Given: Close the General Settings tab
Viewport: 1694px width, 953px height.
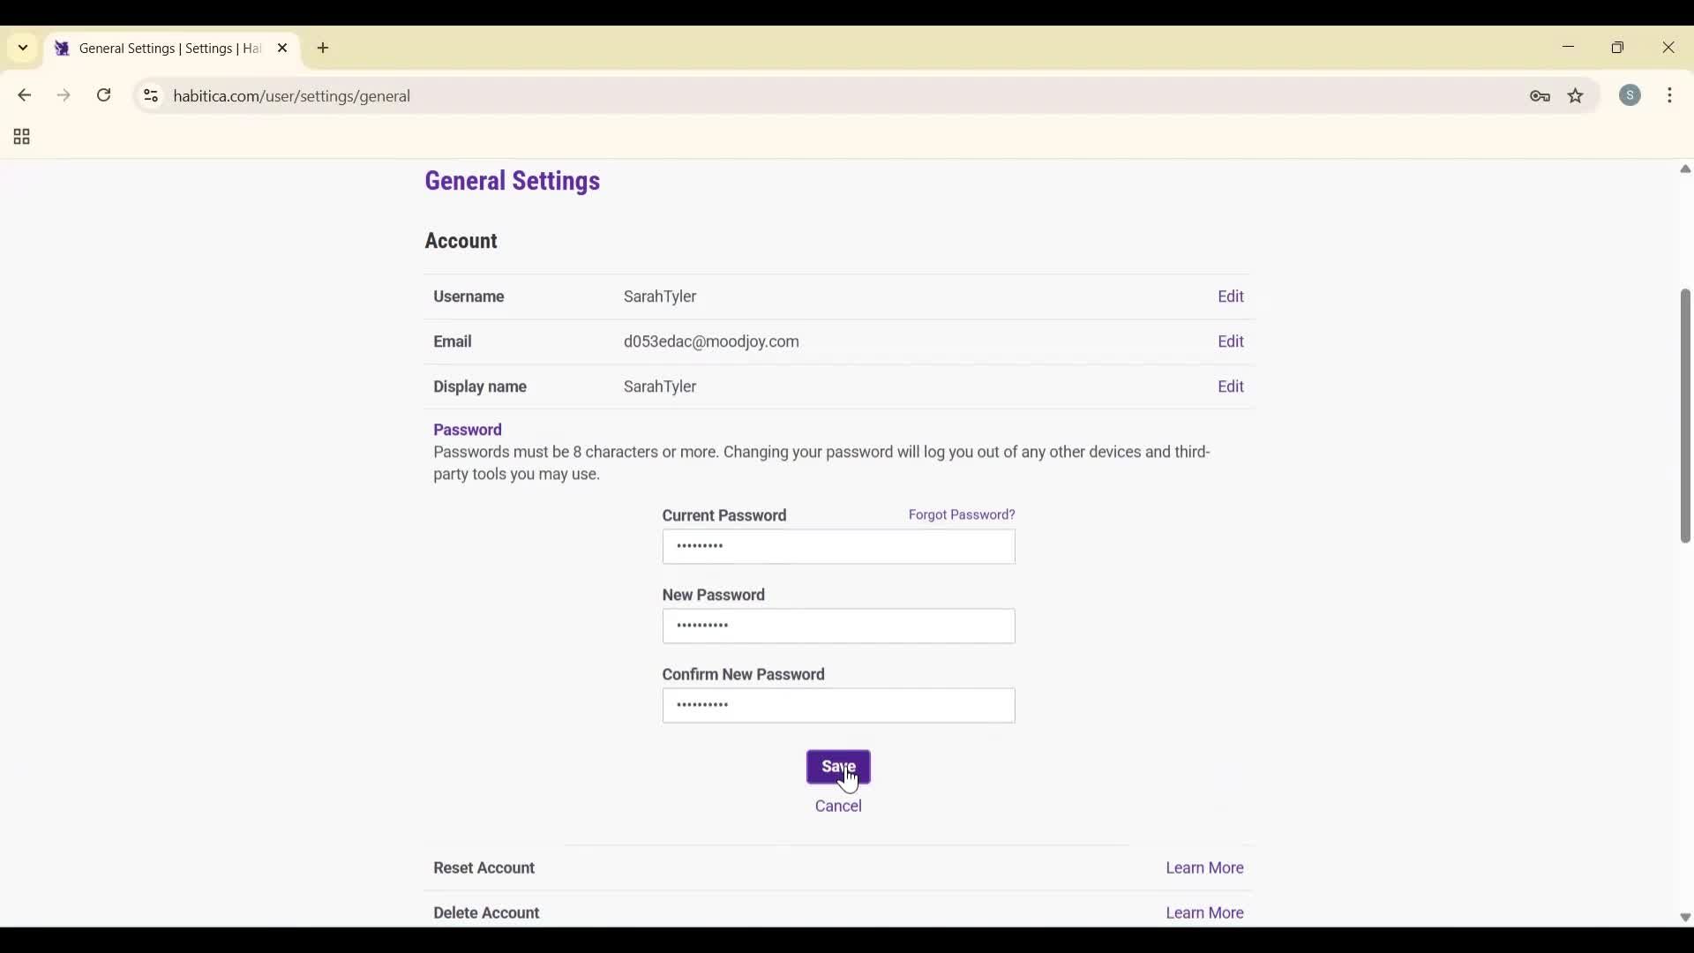Looking at the screenshot, I should pos(283,48).
